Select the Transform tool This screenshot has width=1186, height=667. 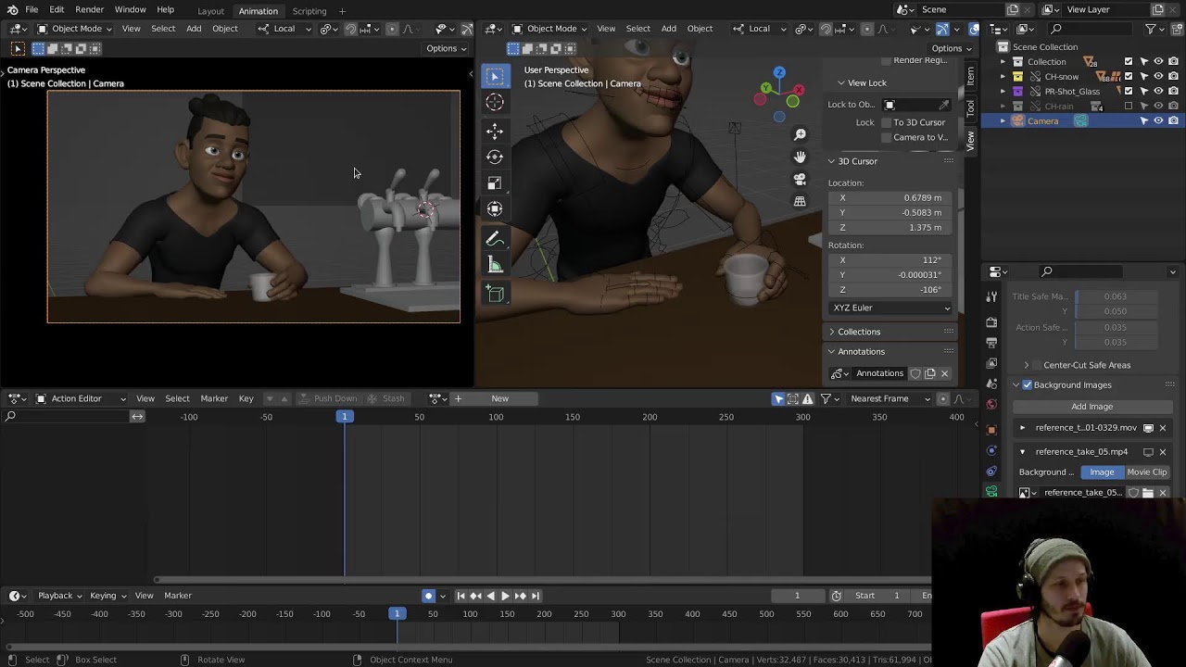495,209
